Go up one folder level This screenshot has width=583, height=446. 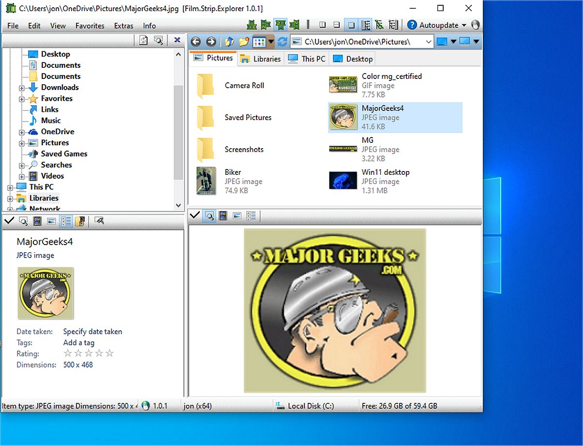click(229, 42)
